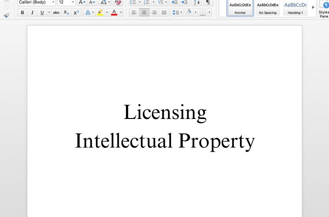Click the line spacing icon
The width and height of the screenshot is (329, 217).
click(175, 13)
